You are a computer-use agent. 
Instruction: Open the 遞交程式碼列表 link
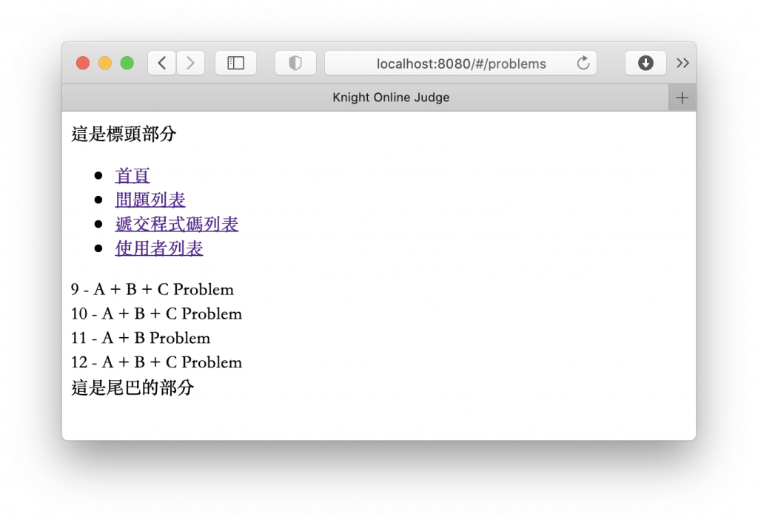click(x=177, y=223)
